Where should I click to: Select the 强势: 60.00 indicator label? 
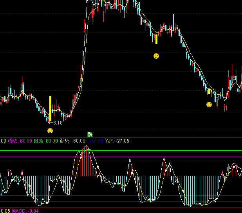pyautogui.click(x=20, y=141)
